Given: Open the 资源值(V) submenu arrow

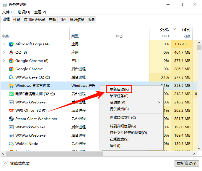Looking at the screenshot, I should pos(159,103).
